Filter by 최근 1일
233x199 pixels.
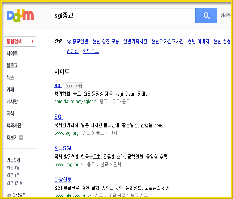click(13, 167)
